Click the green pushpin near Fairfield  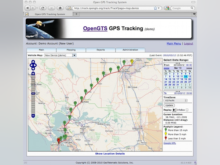81,99
